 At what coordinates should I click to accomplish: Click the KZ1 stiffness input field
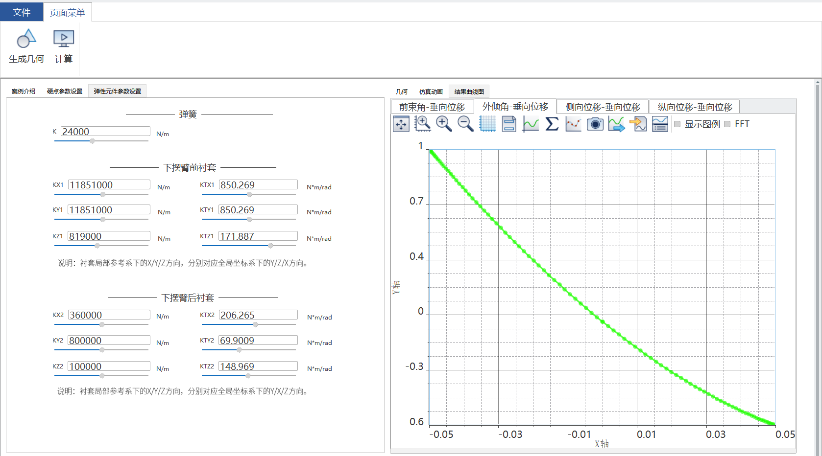point(109,236)
